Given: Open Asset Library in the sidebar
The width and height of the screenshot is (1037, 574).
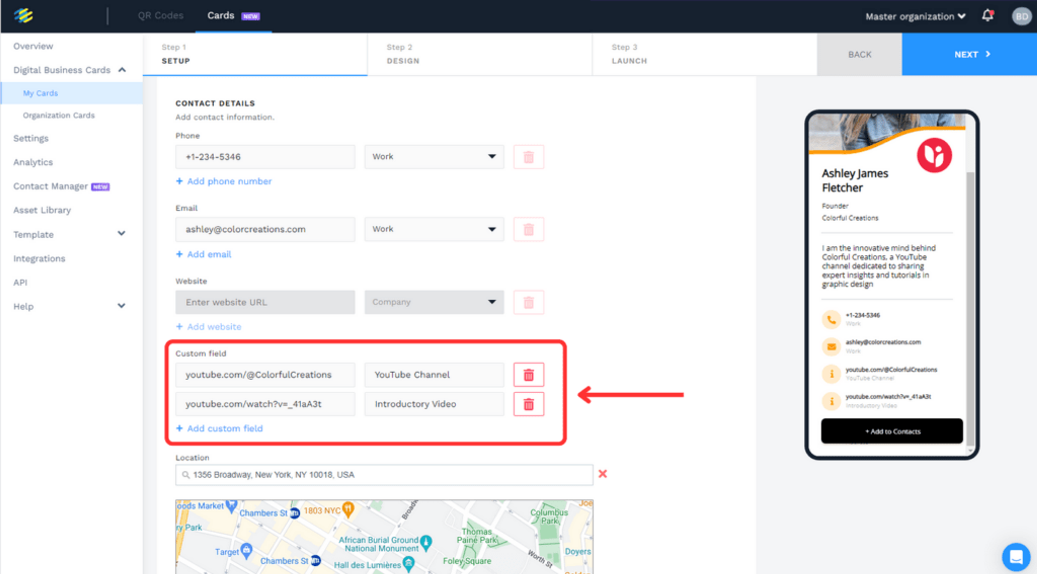Looking at the screenshot, I should click(42, 210).
